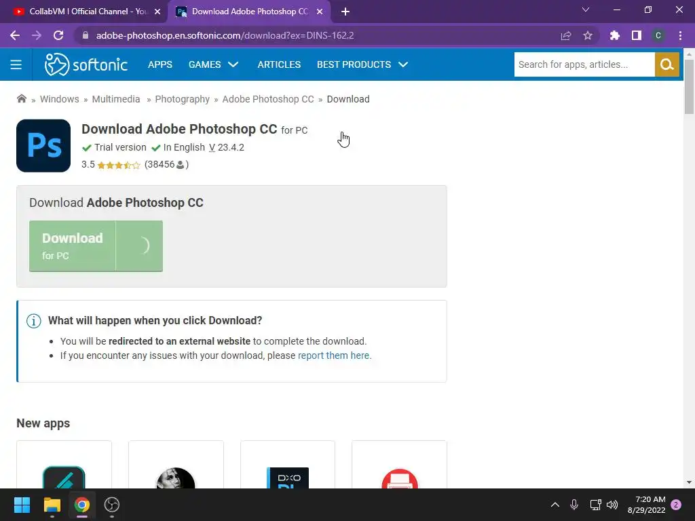Image resolution: width=695 pixels, height=521 pixels.
Task: Reload the page
Action: point(58,35)
